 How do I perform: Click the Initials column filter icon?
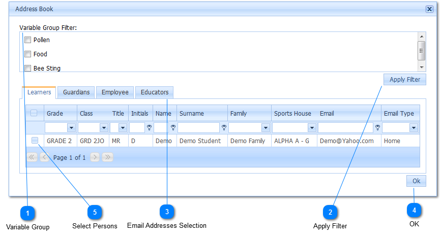click(x=149, y=128)
